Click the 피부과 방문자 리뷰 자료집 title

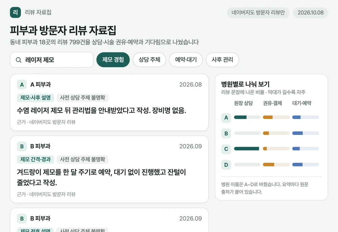[x=63, y=30]
